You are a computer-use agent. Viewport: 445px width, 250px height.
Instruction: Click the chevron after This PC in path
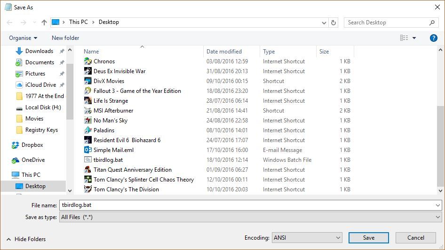pyautogui.click(x=93, y=22)
